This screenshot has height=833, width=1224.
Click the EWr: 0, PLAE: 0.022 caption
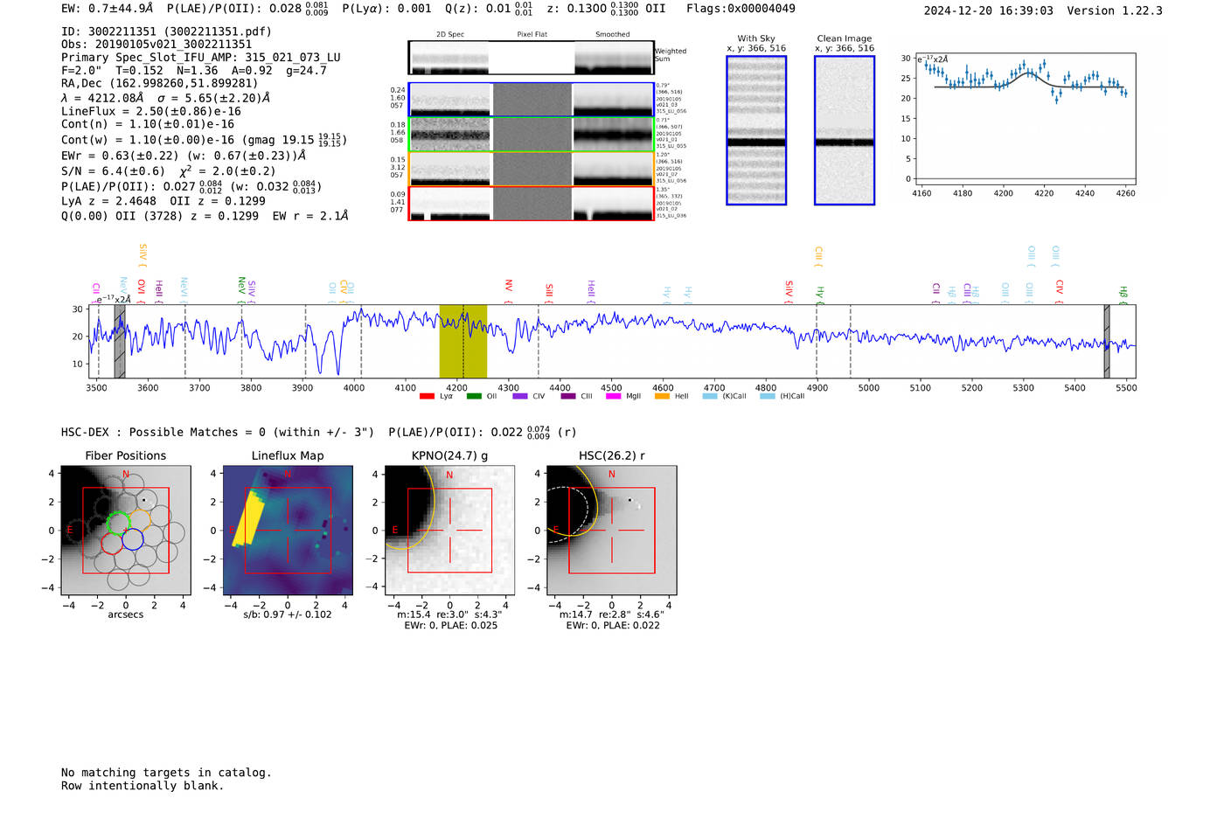coord(613,625)
